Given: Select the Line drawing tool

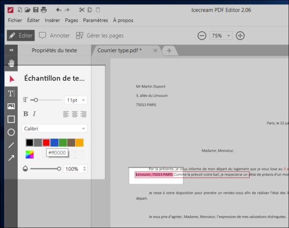Looking at the screenshot, I should point(11,145).
